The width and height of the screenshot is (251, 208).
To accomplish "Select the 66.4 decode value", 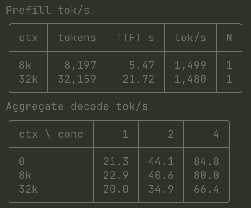I will [206, 189].
